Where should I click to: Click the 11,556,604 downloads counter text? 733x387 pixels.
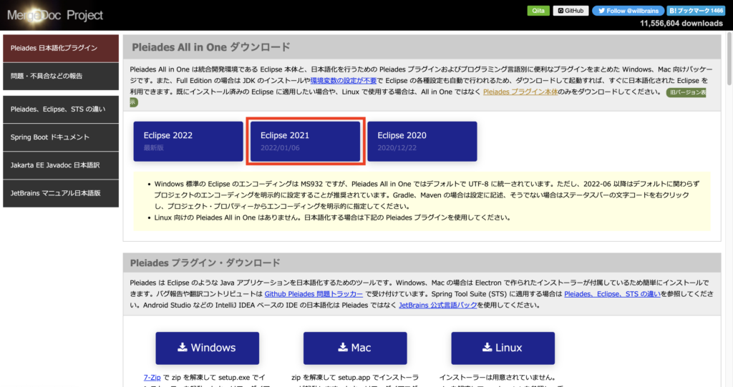pyautogui.click(x=681, y=24)
